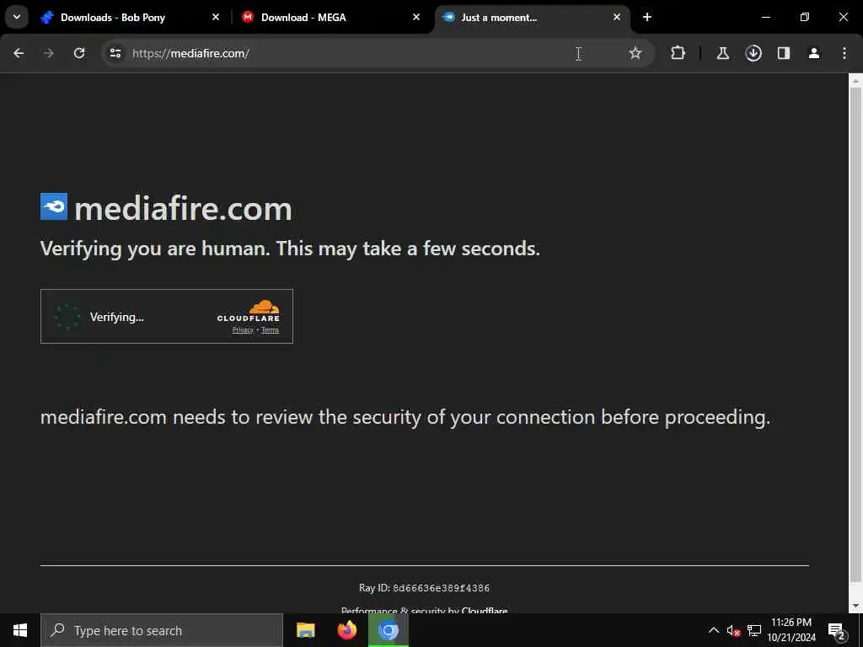
Task: Open File Explorer from the taskbar
Action: click(305, 630)
